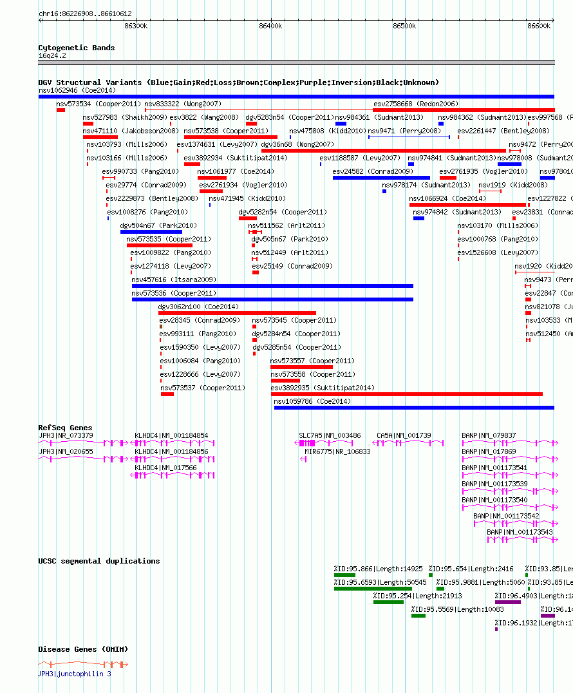Click nsv978174 (Sudmant2013) label
This screenshot has width=573, height=693.
[426, 185]
